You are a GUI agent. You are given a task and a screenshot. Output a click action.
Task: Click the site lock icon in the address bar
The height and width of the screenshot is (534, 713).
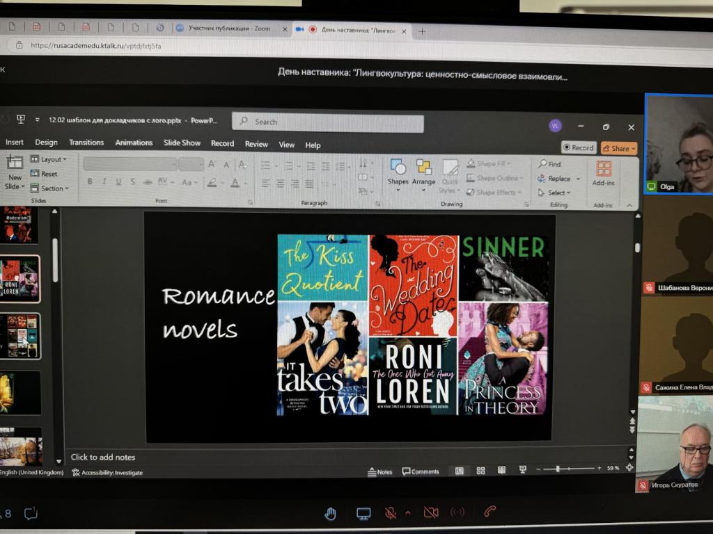click(19, 45)
